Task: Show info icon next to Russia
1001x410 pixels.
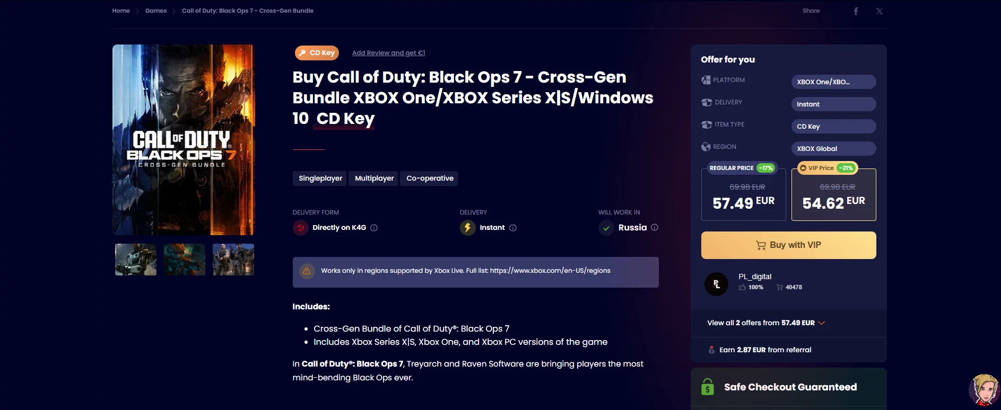Action: pyautogui.click(x=655, y=227)
